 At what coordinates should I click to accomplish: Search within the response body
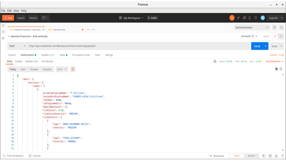click(x=281, y=69)
